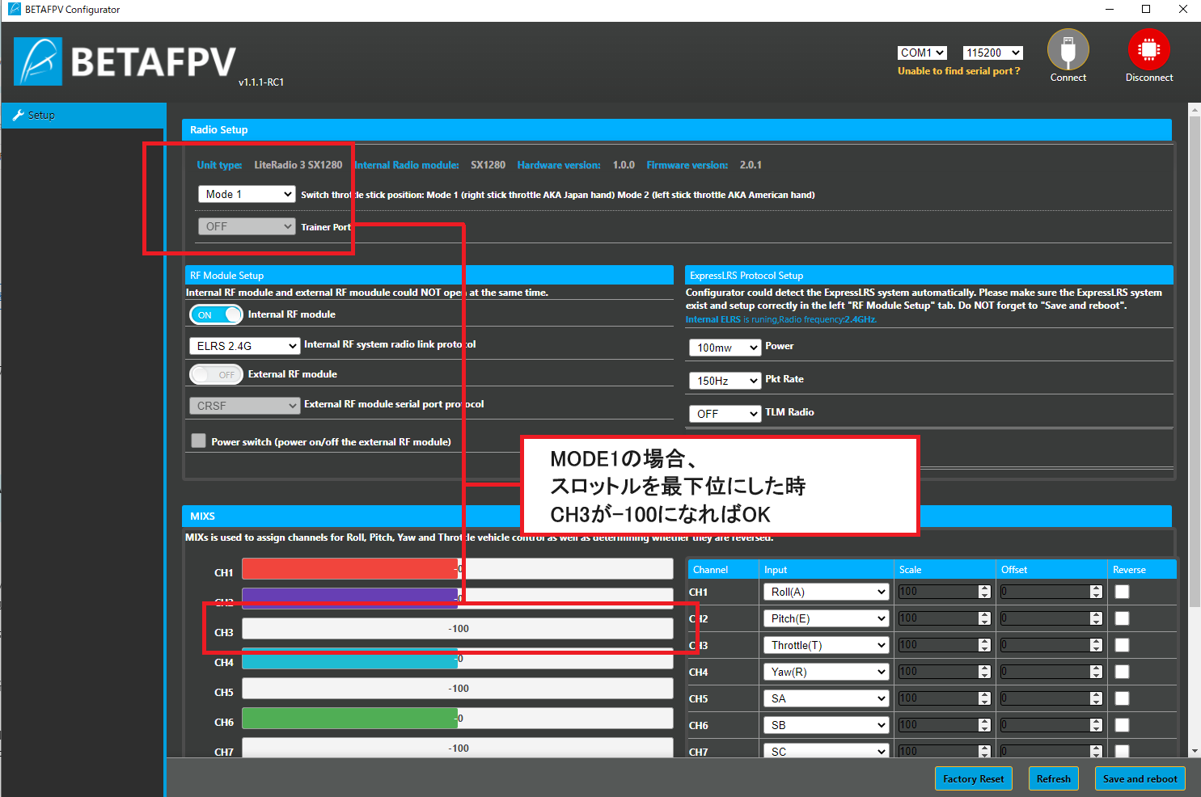Open the 115200 baud rate dropdown
The image size is (1201, 797).
point(992,53)
